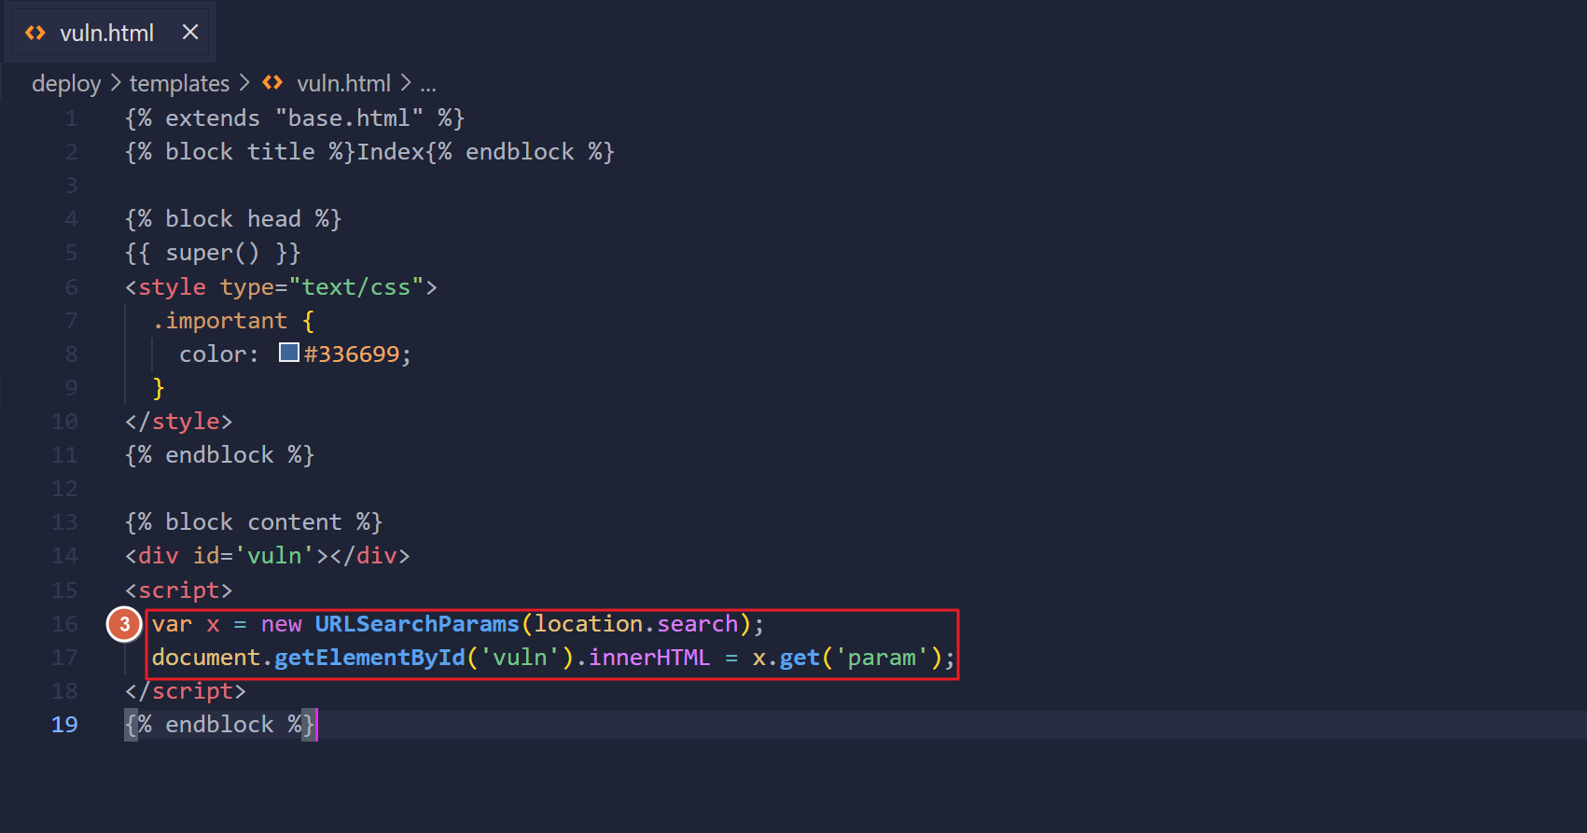Click the innerHTML property on line 17
Image resolution: width=1587 pixels, height=833 pixels.
(649, 658)
